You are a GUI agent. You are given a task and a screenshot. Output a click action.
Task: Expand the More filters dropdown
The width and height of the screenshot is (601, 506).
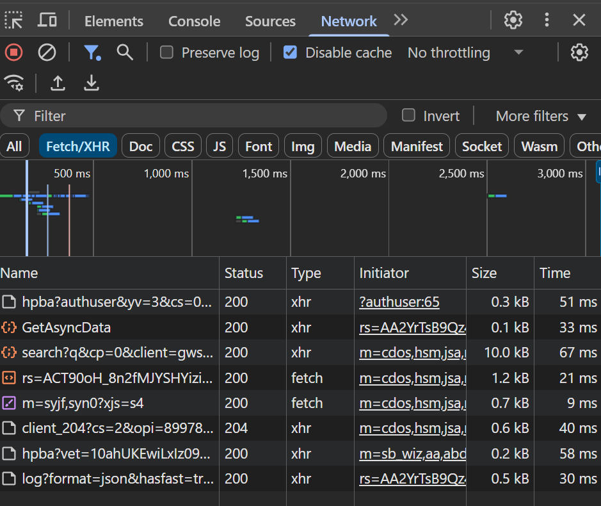point(541,116)
